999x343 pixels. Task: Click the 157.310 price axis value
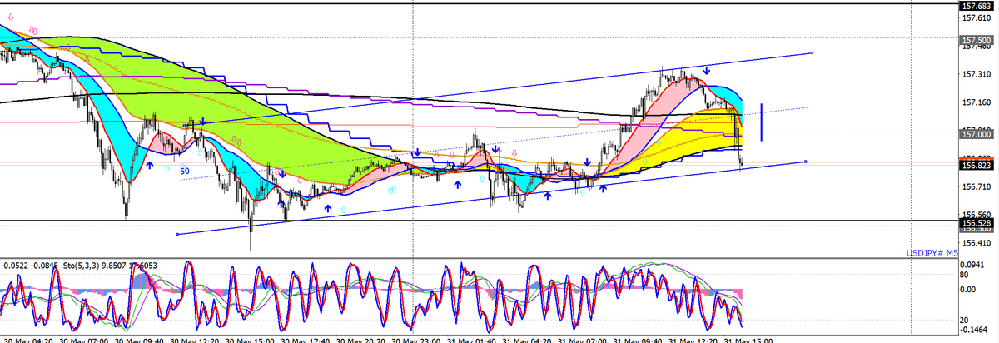[976, 74]
